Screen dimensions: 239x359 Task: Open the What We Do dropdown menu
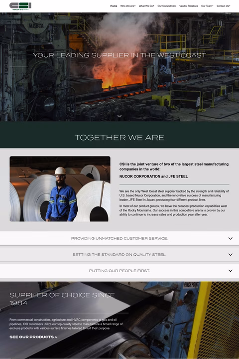(x=146, y=6)
